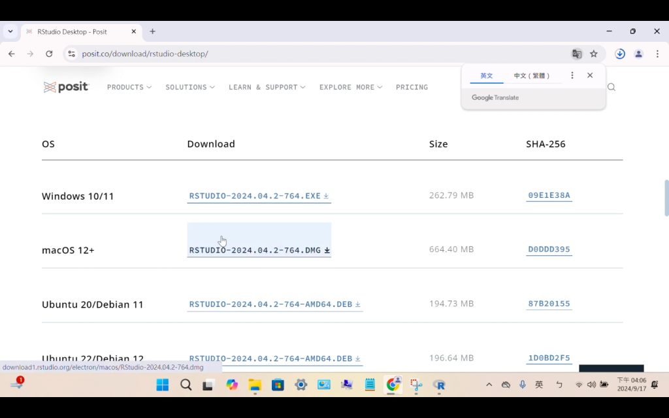Open the Chrome profile avatar

click(638, 54)
